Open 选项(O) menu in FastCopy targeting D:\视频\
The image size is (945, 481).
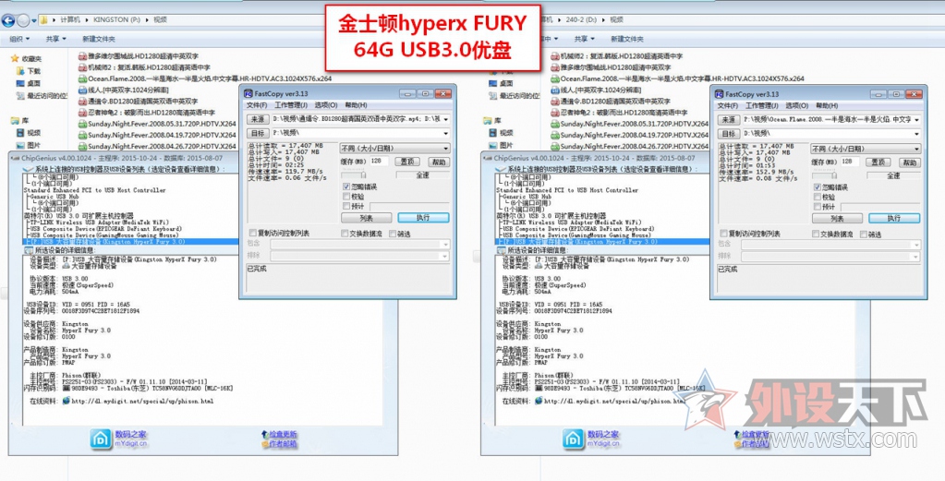(x=797, y=105)
